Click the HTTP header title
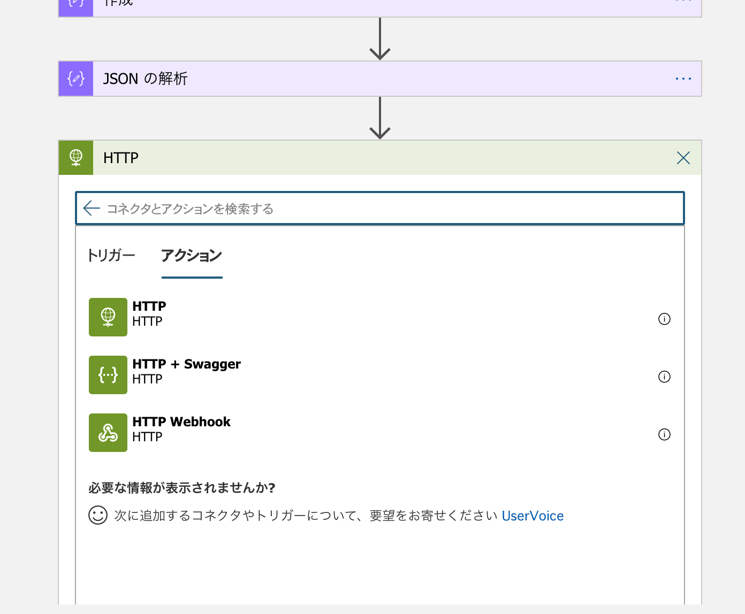Screen dimensions: 745x614 tap(121, 158)
